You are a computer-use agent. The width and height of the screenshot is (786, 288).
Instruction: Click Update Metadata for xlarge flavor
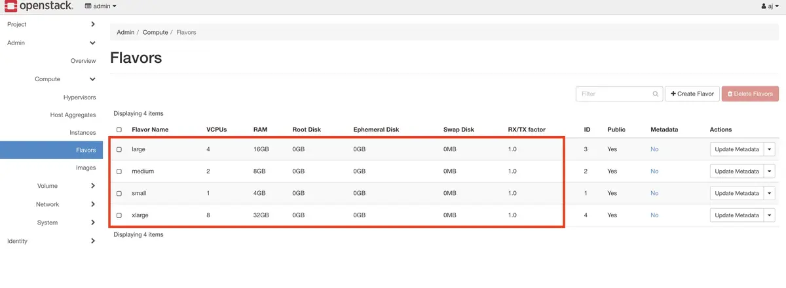pos(736,215)
